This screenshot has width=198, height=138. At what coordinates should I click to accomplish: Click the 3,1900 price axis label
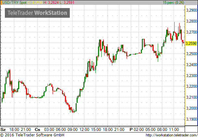click(x=192, y=119)
